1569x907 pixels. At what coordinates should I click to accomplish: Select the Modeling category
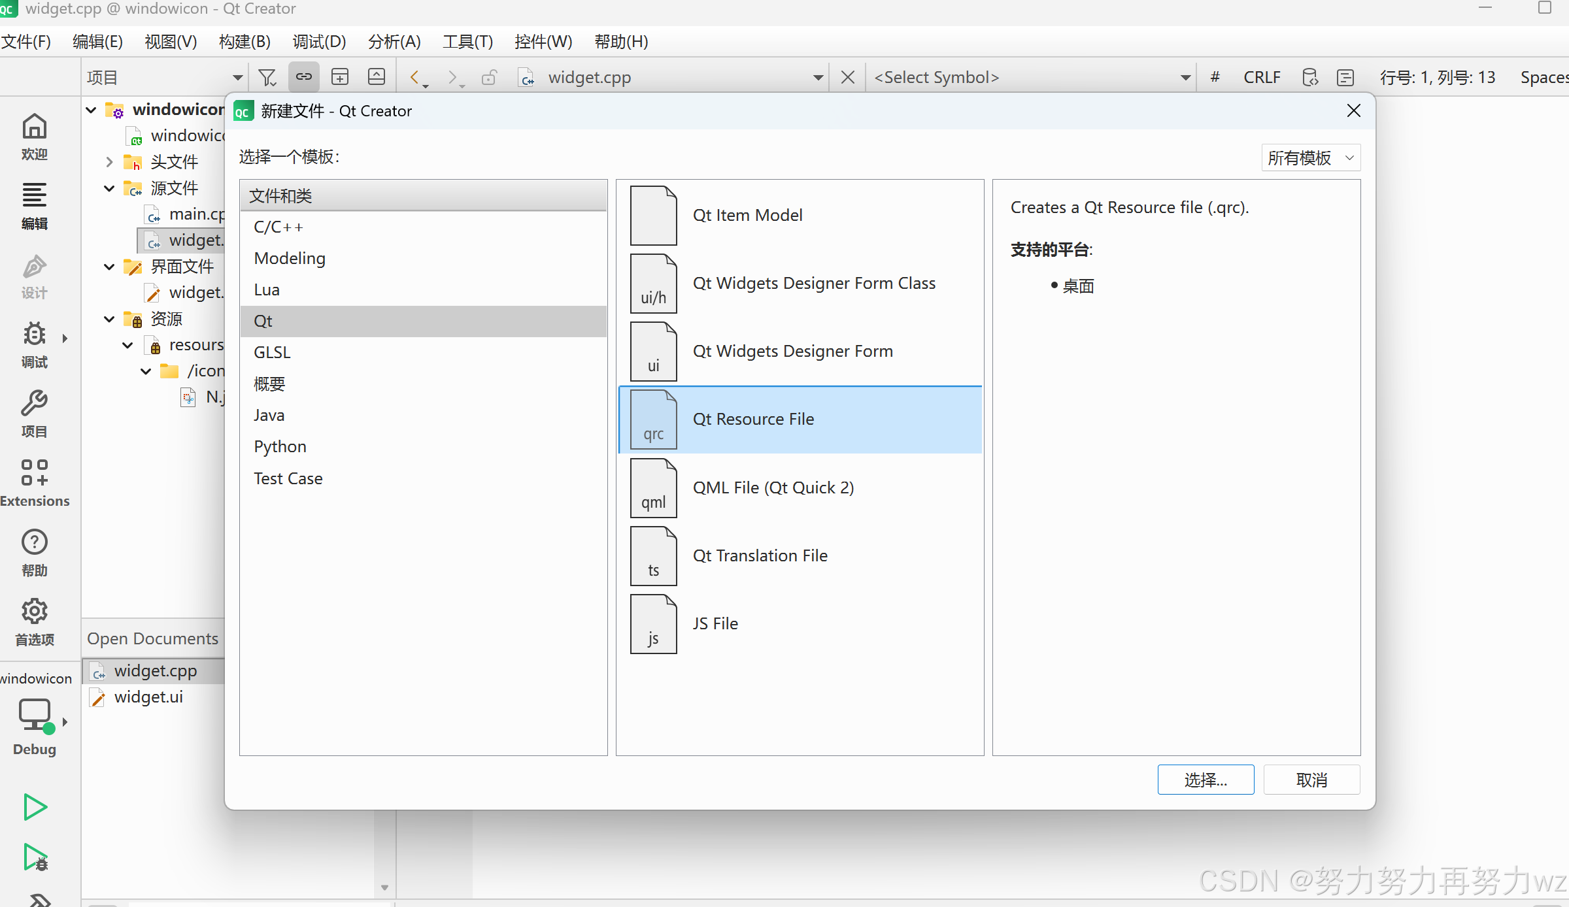[x=423, y=258]
